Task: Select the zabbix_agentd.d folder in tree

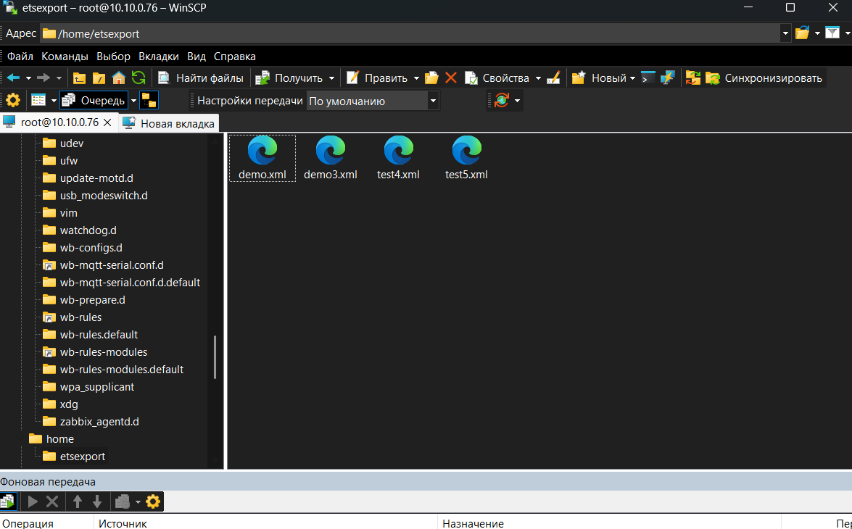Action: tap(99, 422)
